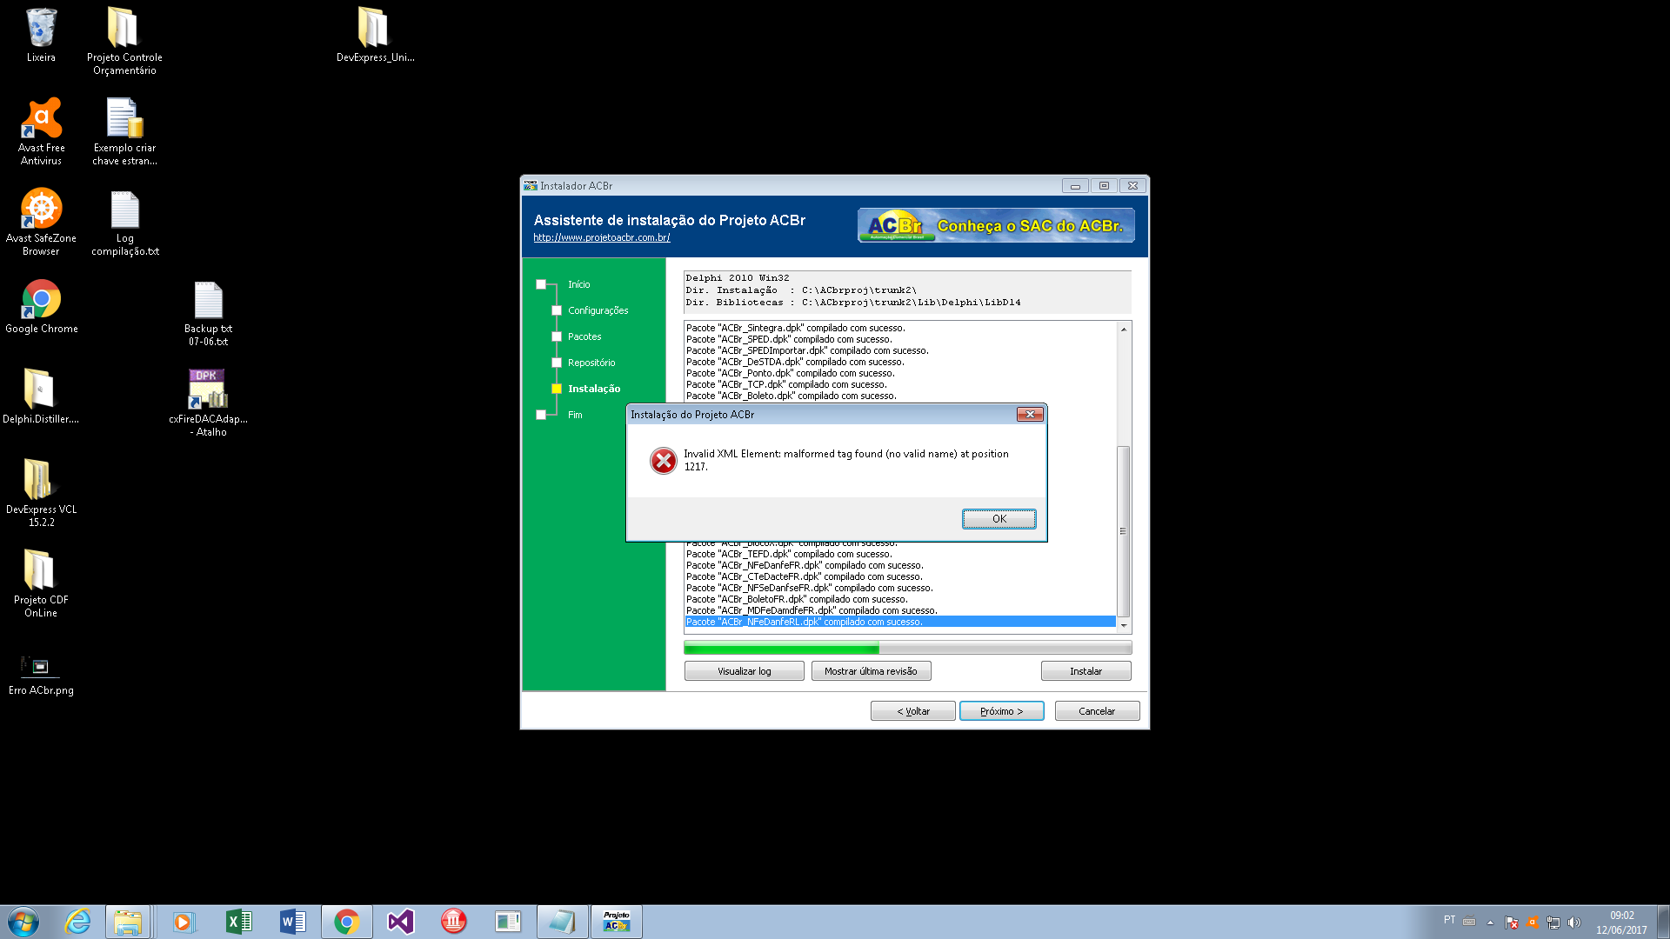Click the Próximo button
This screenshot has width=1670, height=939.
click(x=1001, y=711)
